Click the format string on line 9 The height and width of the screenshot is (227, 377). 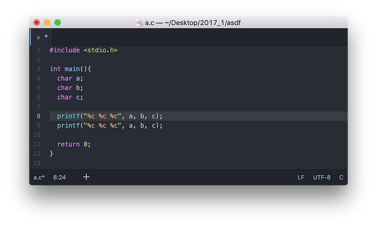pyautogui.click(x=102, y=125)
